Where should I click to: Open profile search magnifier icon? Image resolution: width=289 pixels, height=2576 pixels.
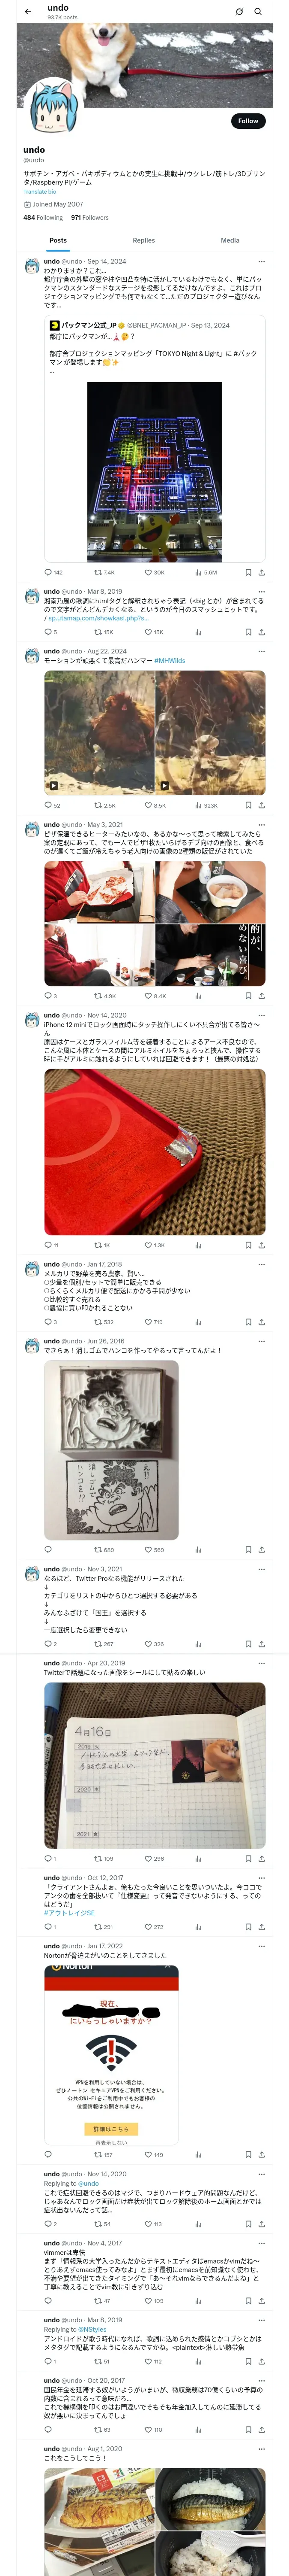pyautogui.click(x=258, y=12)
